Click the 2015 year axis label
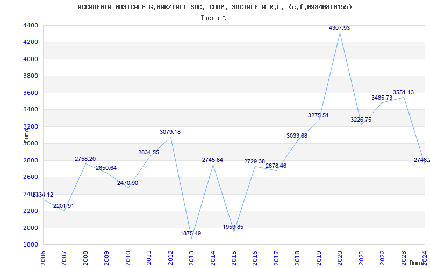 [x=234, y=258]
